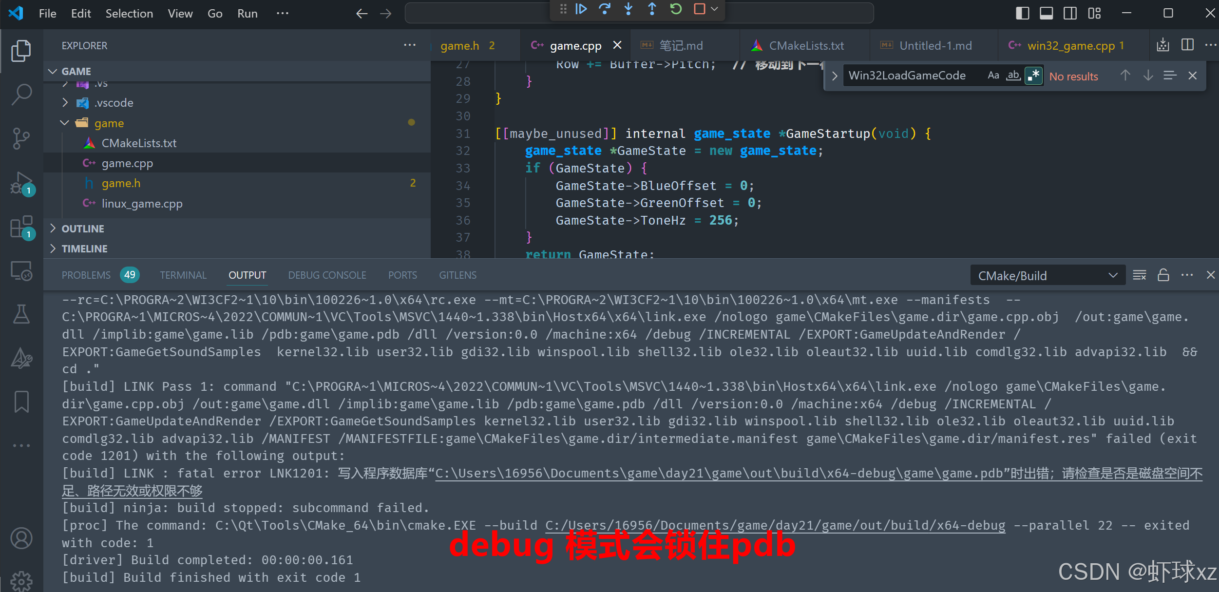The image size is (1219, 592).
Task: Close the bottom panel
Action: [1210, 275]
